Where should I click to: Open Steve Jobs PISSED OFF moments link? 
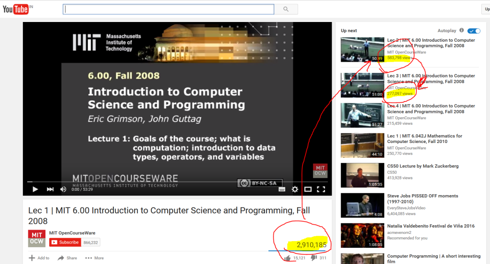423,198
